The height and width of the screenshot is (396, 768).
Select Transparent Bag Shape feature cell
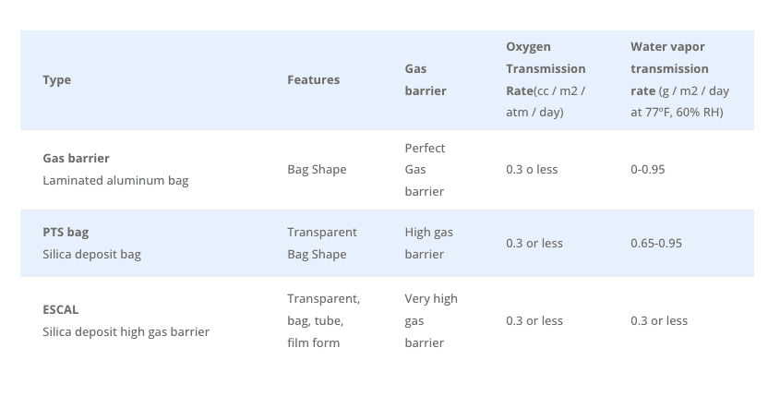322,243
